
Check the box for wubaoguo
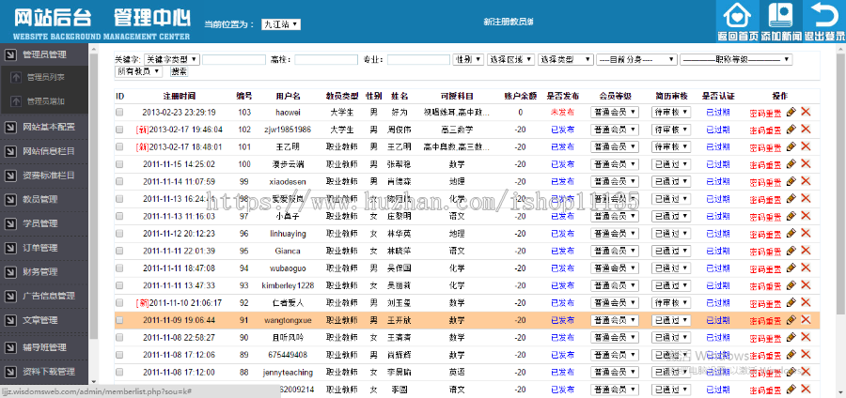(x=119, y=268)
